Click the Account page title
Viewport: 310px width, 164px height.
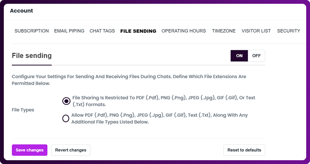coord(21,11)
